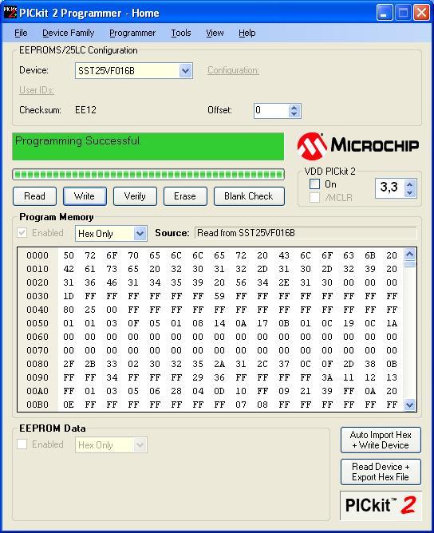The height and width of the screenshot is (533, 434).
Task: Click byte 1D in row 0030
Action: (69, 296)
